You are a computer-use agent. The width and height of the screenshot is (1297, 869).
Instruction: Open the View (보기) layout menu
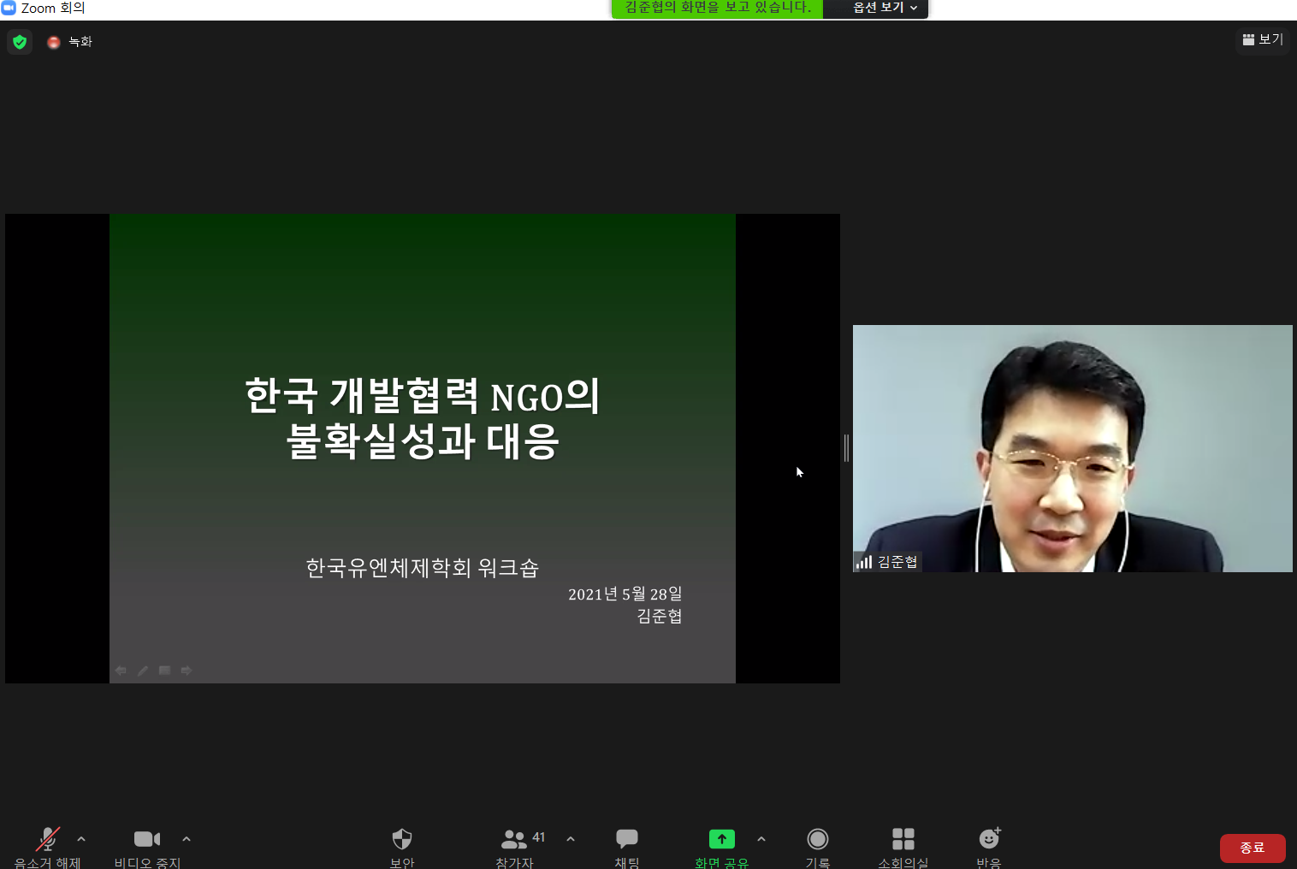[x=1263, y=39]
